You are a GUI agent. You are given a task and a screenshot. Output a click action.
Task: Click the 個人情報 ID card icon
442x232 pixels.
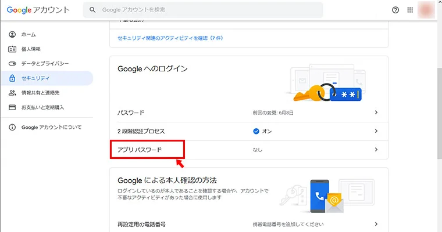pos(12,49)
